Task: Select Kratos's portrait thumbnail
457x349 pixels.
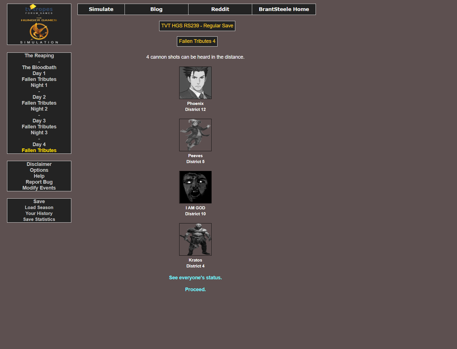Action: tap(195, 239)
